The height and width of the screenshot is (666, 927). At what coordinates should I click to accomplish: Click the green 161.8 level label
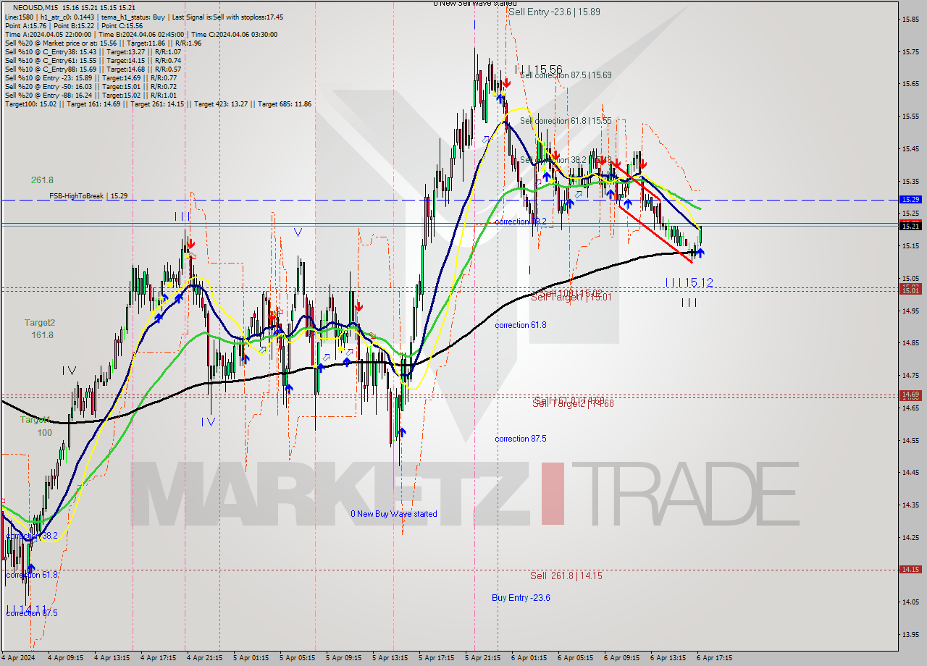pos(42,335)
